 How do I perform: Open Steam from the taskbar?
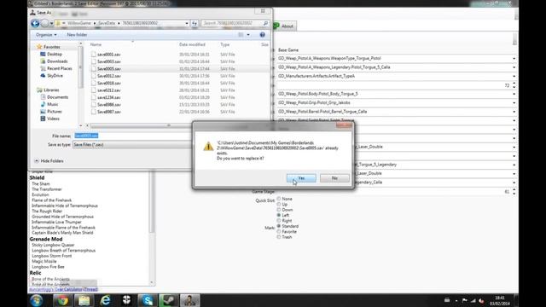[169, 300]
